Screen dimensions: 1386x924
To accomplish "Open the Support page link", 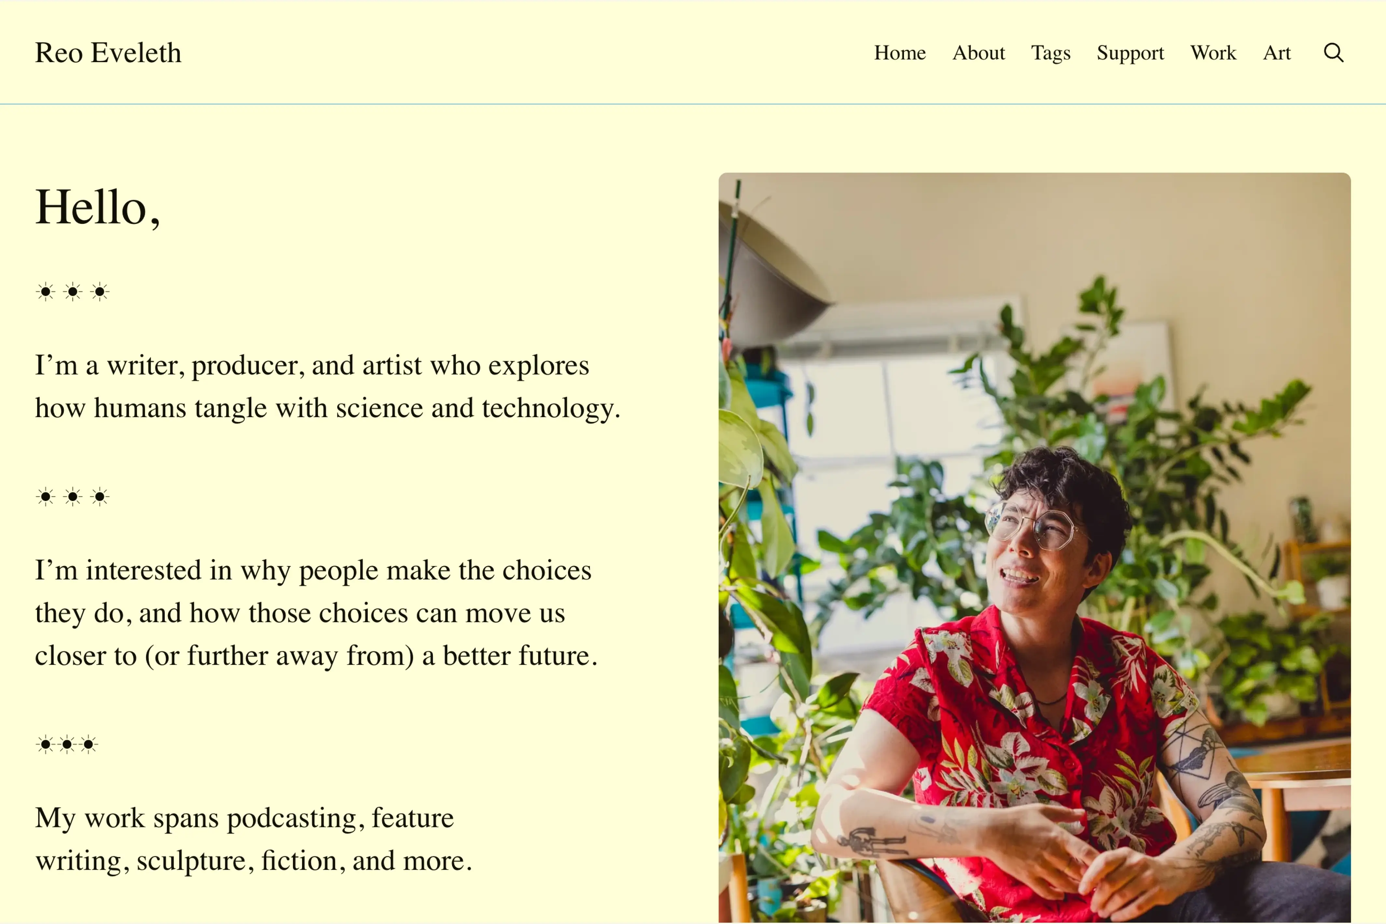I will click(x=1130, y=52).
